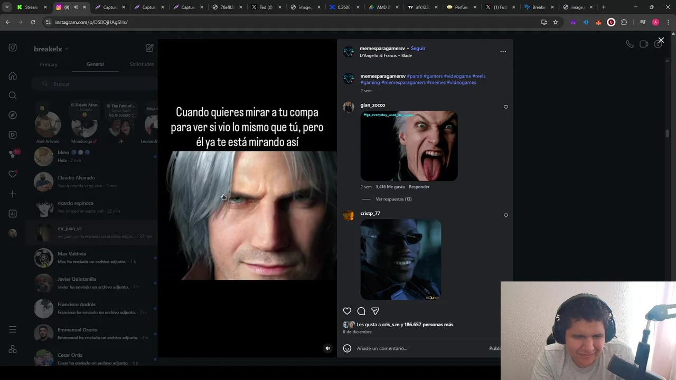676x380 pixels.
Task: Open the #memesparagamers hashtag
Action: (x=403, y=82)
